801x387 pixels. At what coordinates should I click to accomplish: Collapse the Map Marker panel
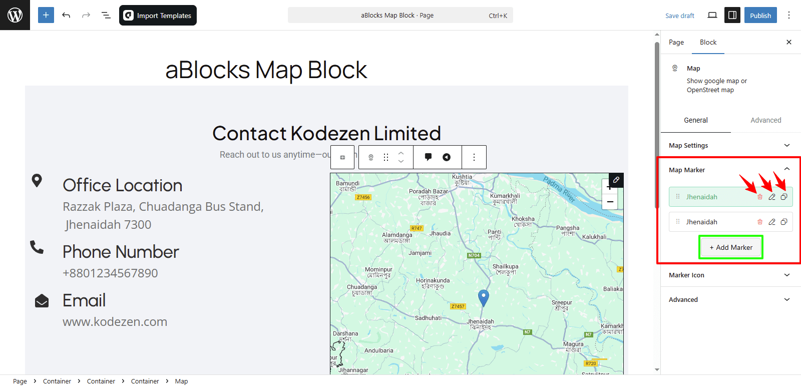(x=730, y=170)
